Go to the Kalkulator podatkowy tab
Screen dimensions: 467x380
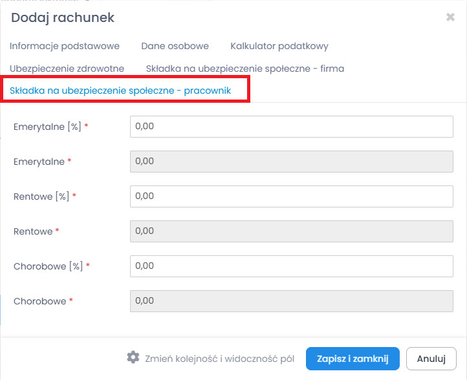[x=279, y=46]
